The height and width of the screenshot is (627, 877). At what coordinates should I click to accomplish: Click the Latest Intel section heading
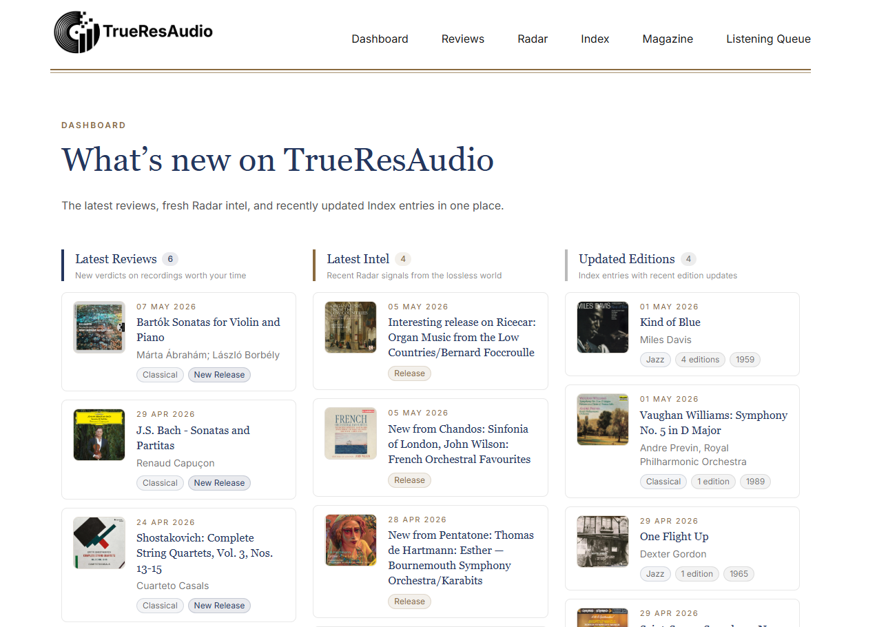point(358,259)
